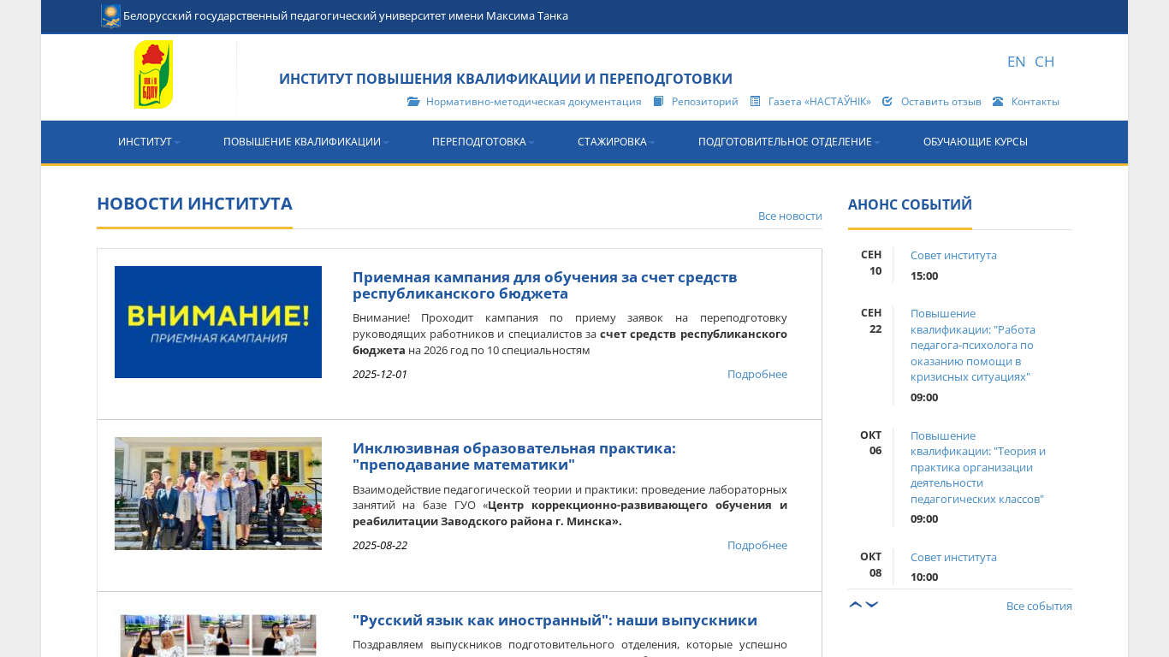Expand the ПОДГОТОВИТЕЛЬНОЕ ОТДЕЛЕНИЕ menu
Viewport: 1169px width, 657px height.
[789, 142]
